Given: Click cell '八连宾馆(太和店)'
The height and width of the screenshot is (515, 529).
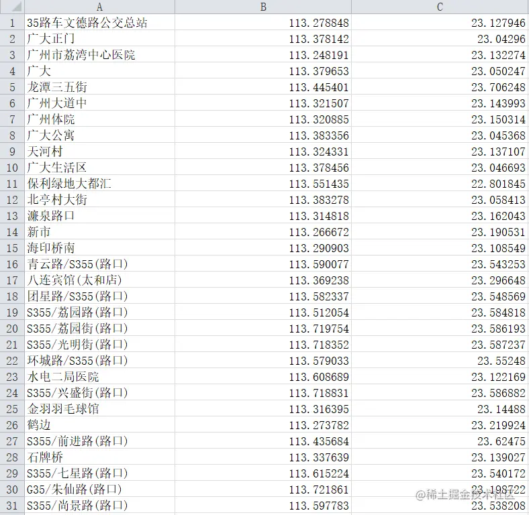Looking at the screenshot, I should (99, 280).
